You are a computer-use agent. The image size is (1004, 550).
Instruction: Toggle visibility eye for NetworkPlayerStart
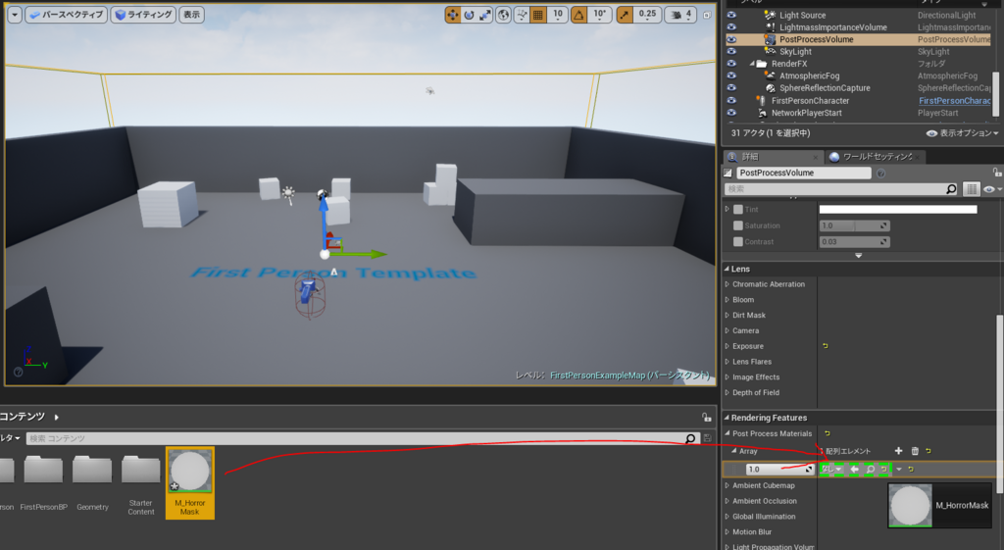click(731, 113)
